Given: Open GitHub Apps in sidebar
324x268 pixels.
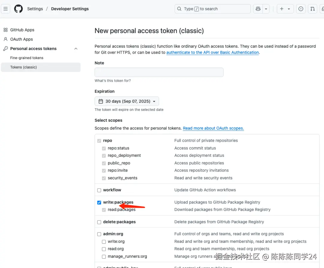Looking at the screenshot, I should 22,30.
